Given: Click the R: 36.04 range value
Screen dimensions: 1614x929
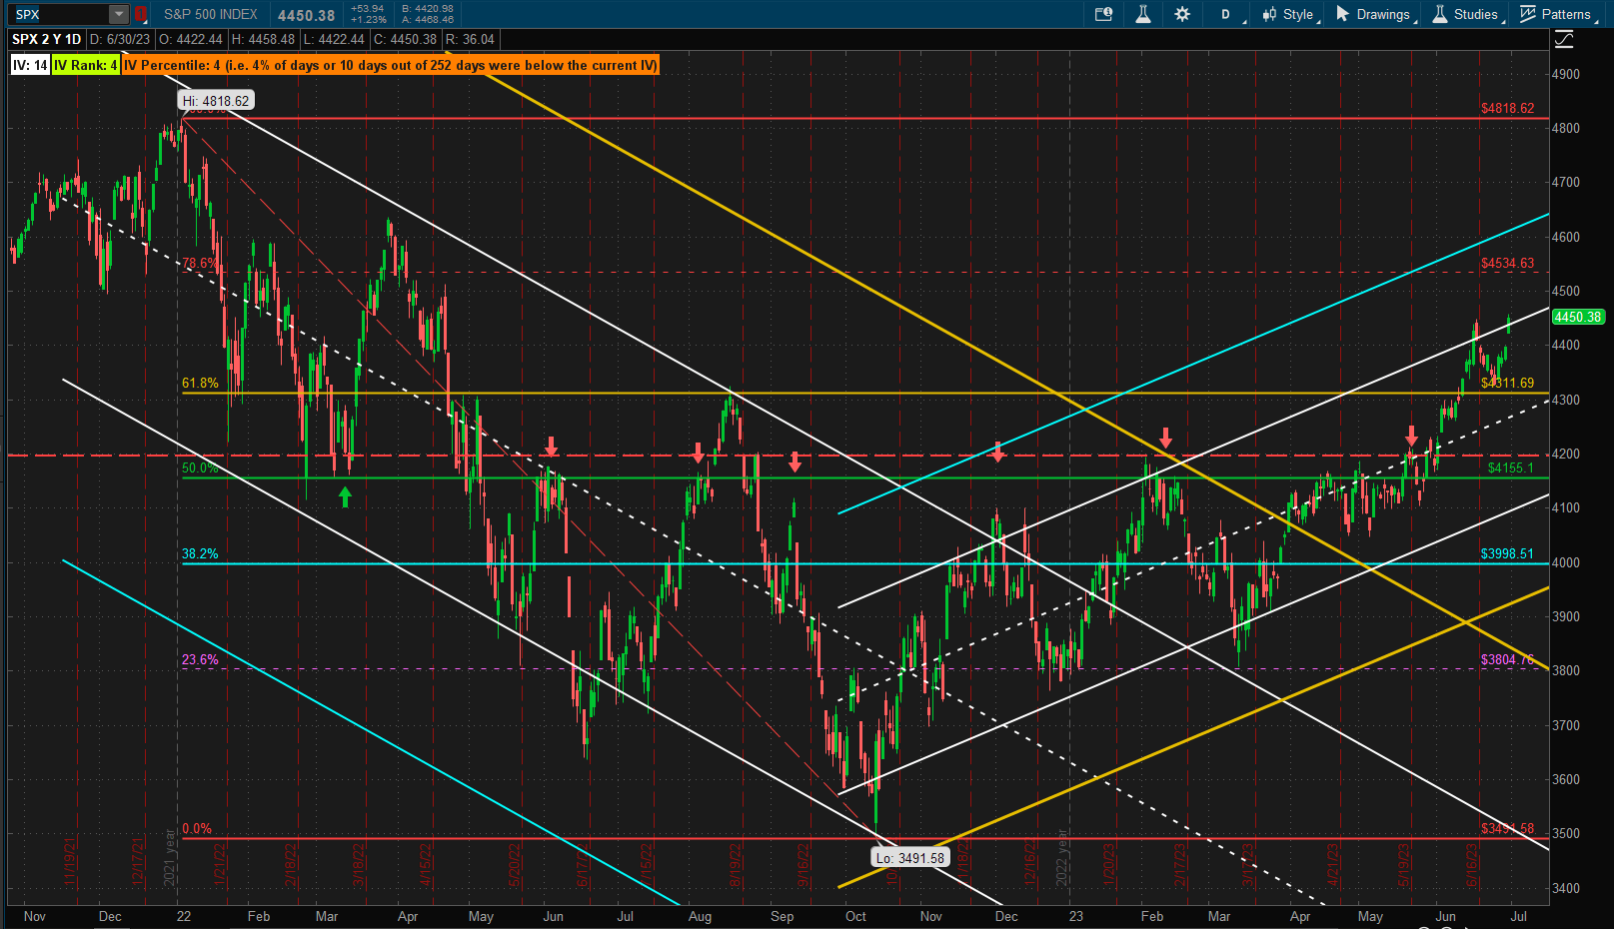Looking at the screenshot, I should click(470, 39).
